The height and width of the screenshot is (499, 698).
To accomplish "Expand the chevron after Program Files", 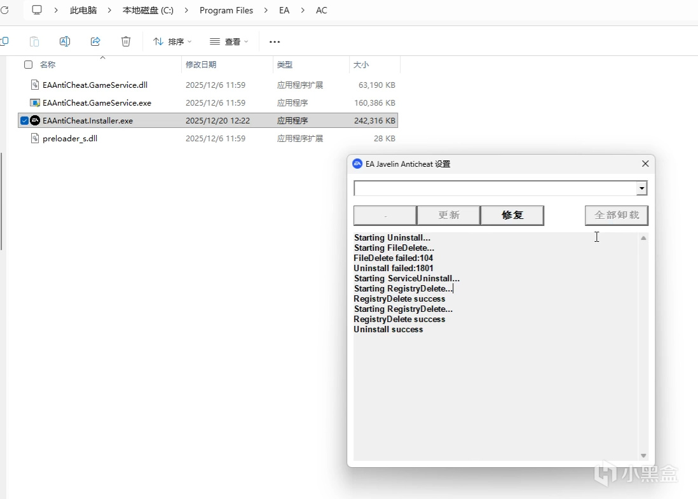I will [x=266, y=10].
